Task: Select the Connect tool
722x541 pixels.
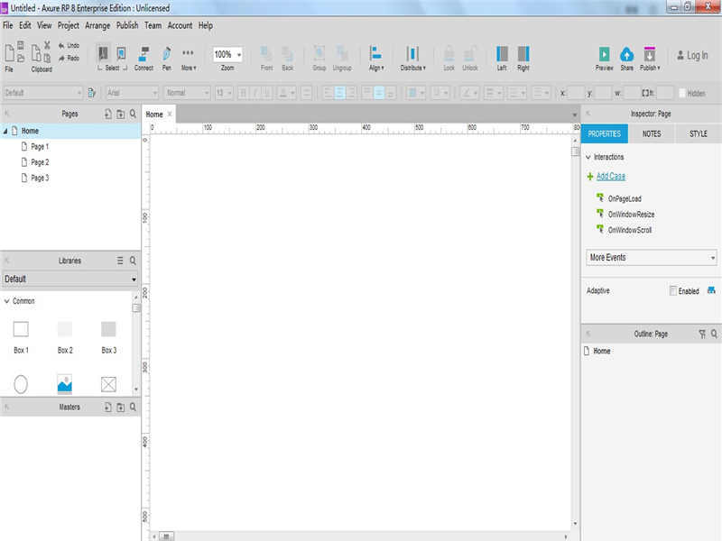Action: [x=143, y=54]
